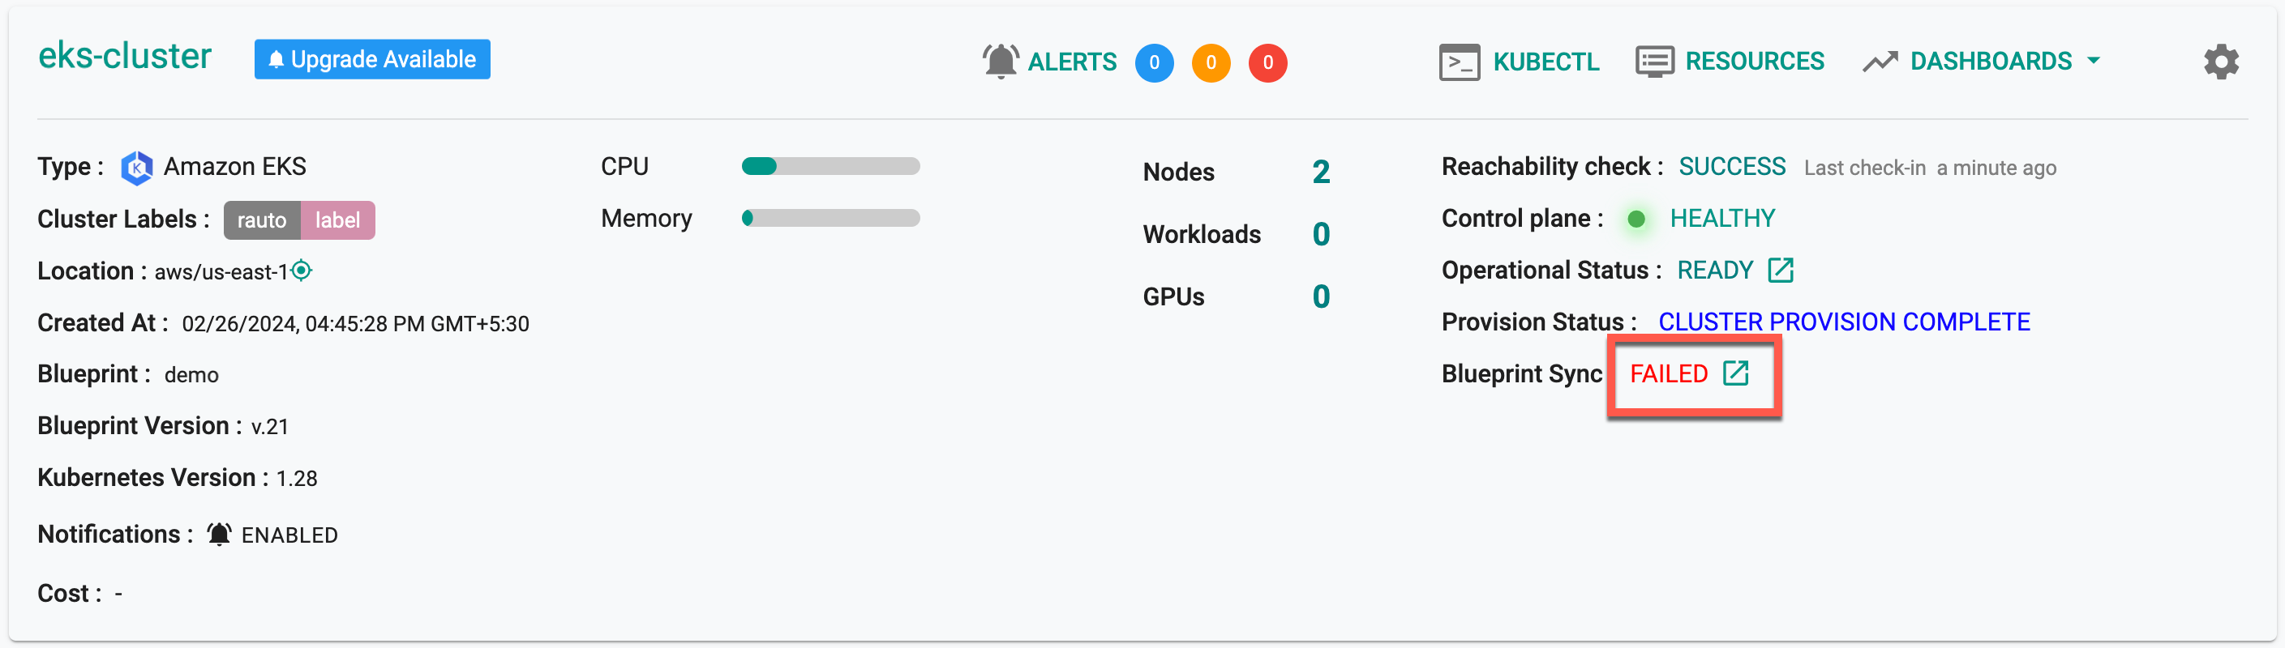This screenshot has height=648, width=2285.
Task: Click the 'rauto' cluster label key
Action: coord(262,220)
